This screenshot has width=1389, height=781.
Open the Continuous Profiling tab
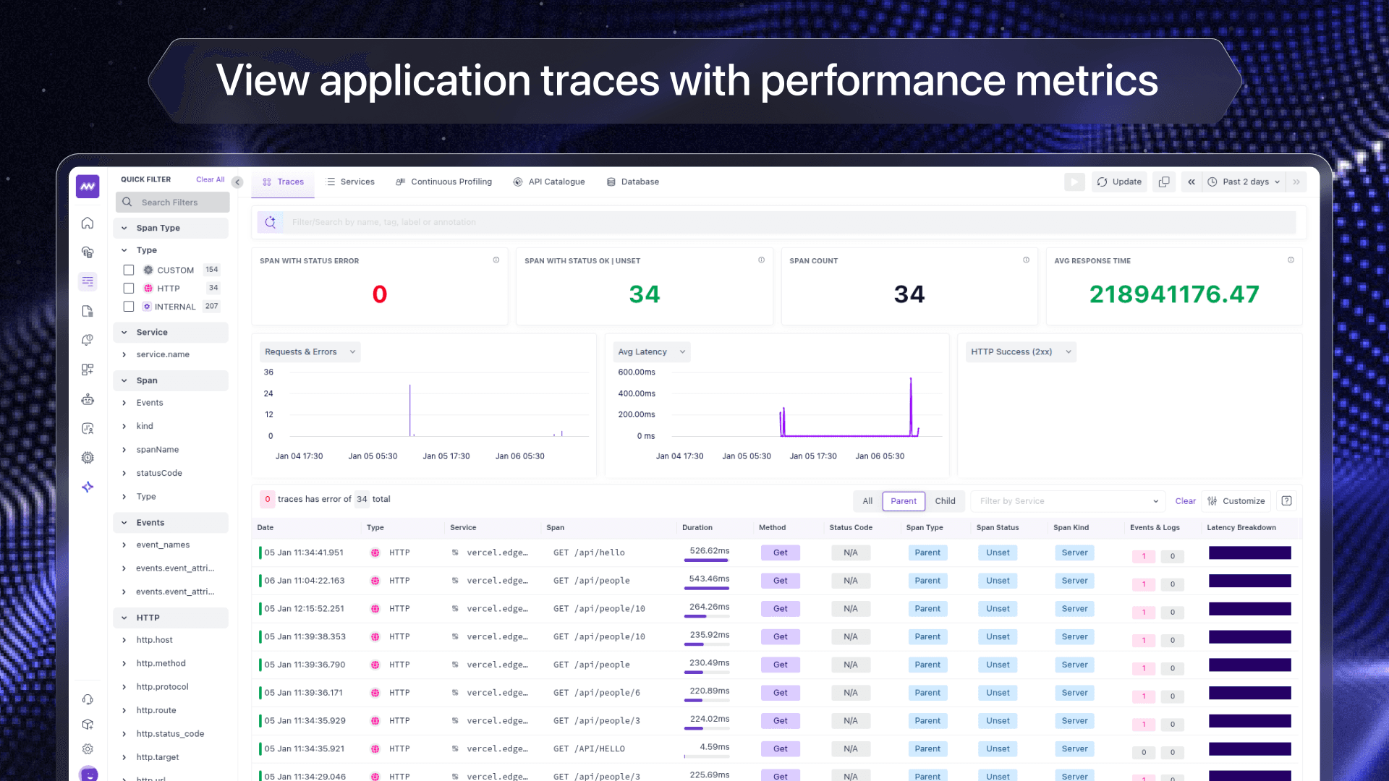tap(443, 182)
